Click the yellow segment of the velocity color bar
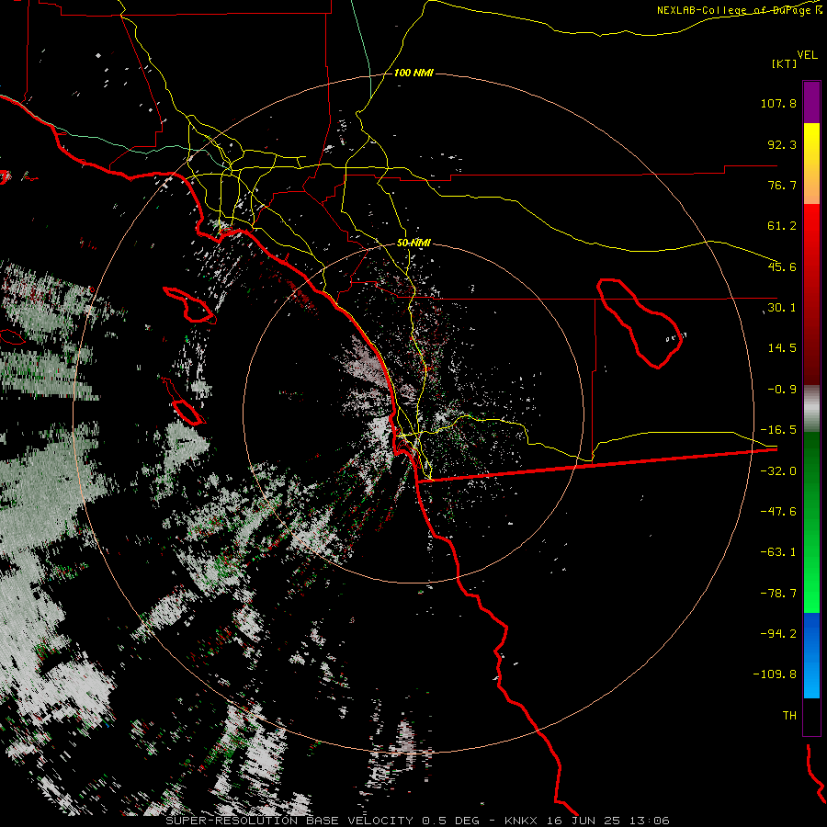 point(811,142)
